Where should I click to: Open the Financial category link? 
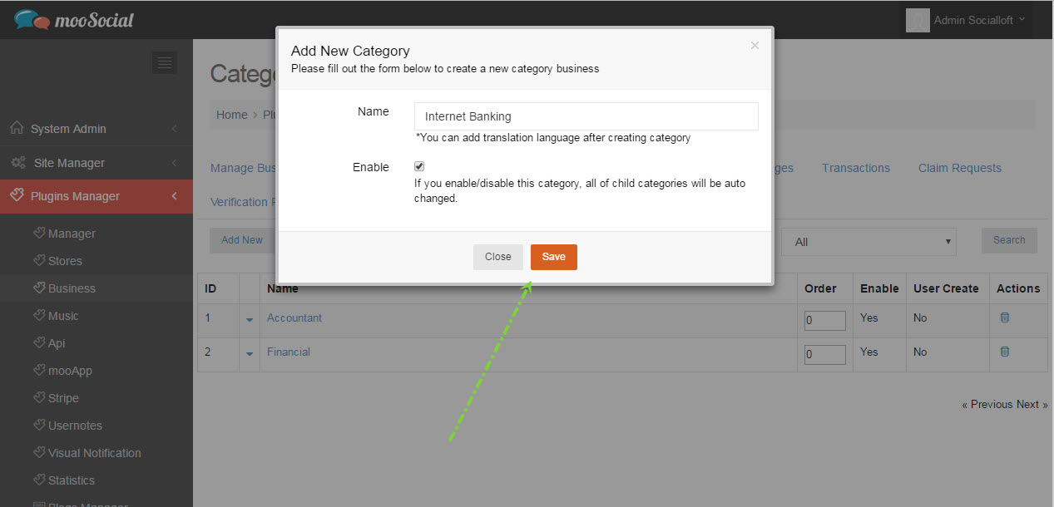point(289,352)
